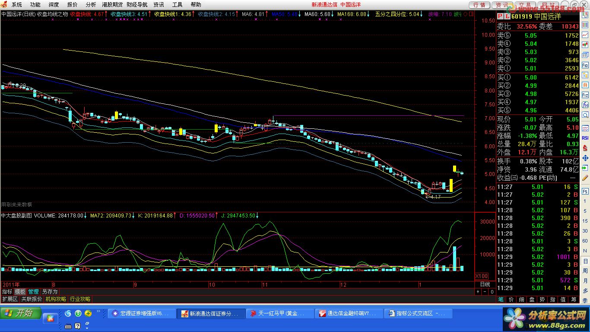The width and height of the screenshot is (590, 332).
Task: Click the 资讯 top-right button
Action: (502, 5)
